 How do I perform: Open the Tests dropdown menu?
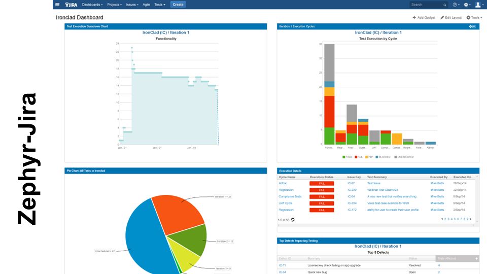tap(160, 5)
